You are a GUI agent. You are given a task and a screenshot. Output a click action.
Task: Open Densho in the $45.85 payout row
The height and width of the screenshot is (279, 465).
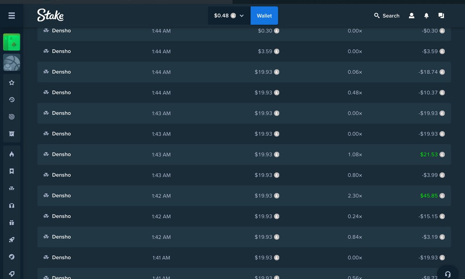pos(61,195)
